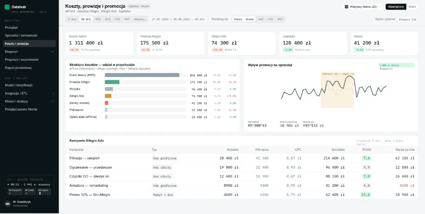This screenshot has height=214, width=425.
Task: Sort by the Wydatek column header
Action: (x=233, y=150)
